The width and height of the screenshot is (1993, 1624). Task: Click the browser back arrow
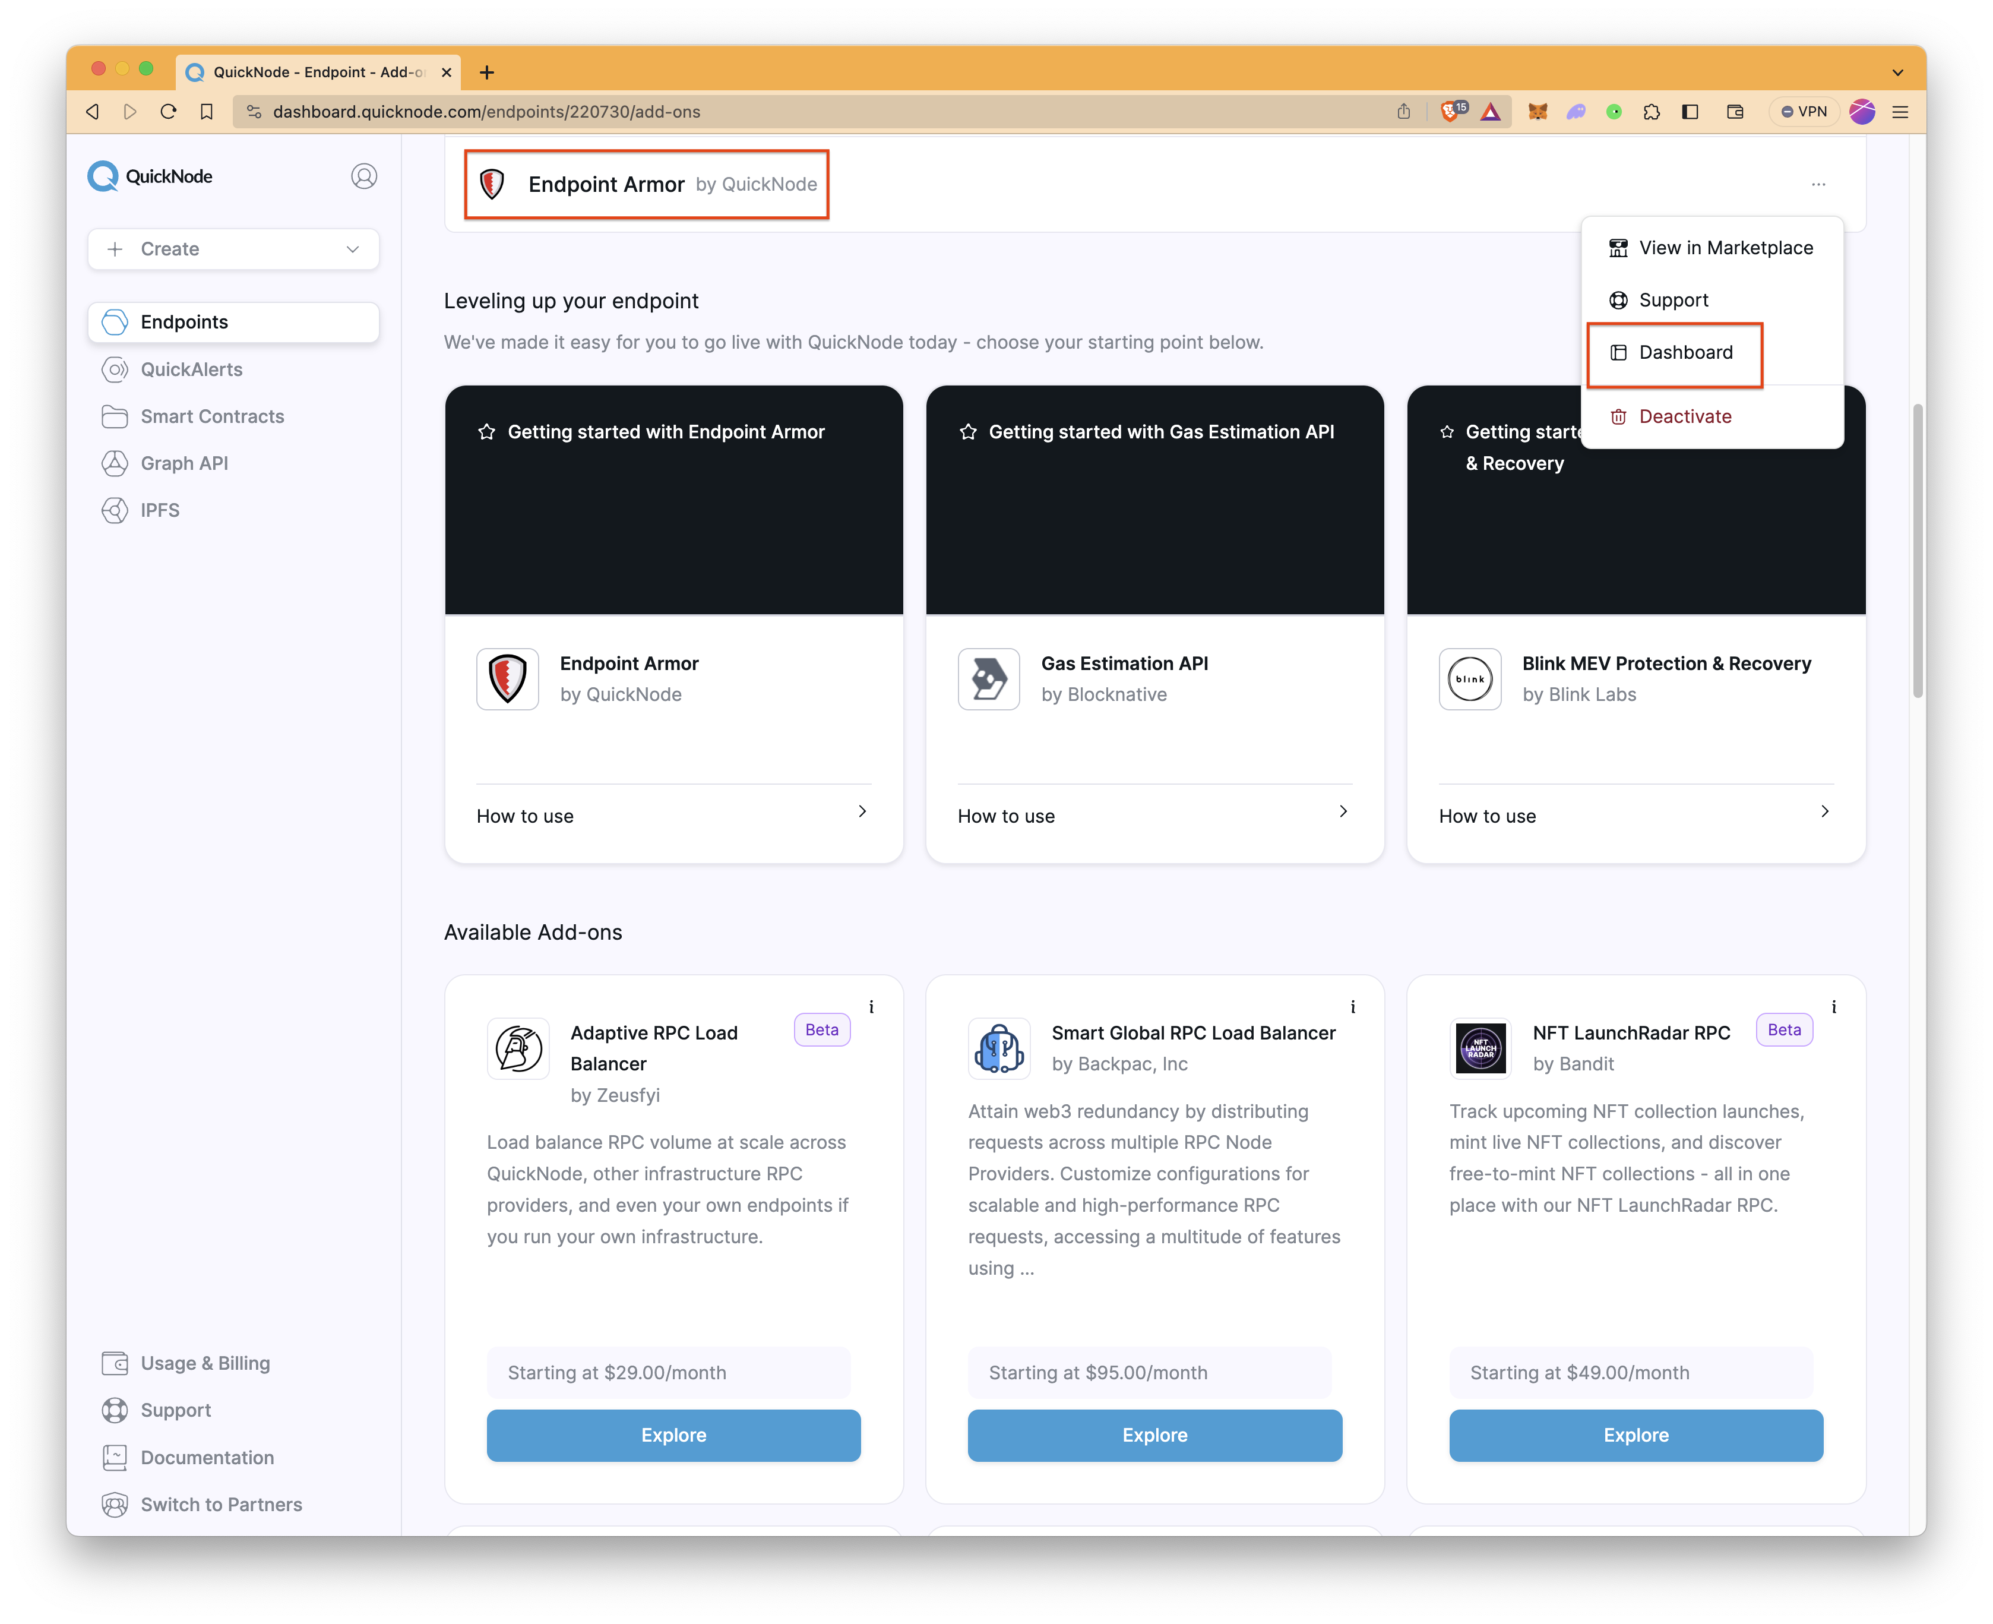point(93,111)
